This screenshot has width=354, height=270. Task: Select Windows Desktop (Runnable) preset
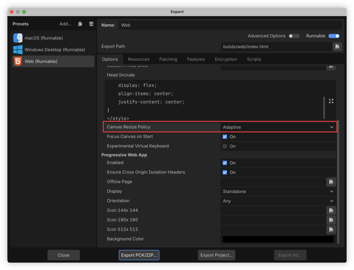[53, 50]
